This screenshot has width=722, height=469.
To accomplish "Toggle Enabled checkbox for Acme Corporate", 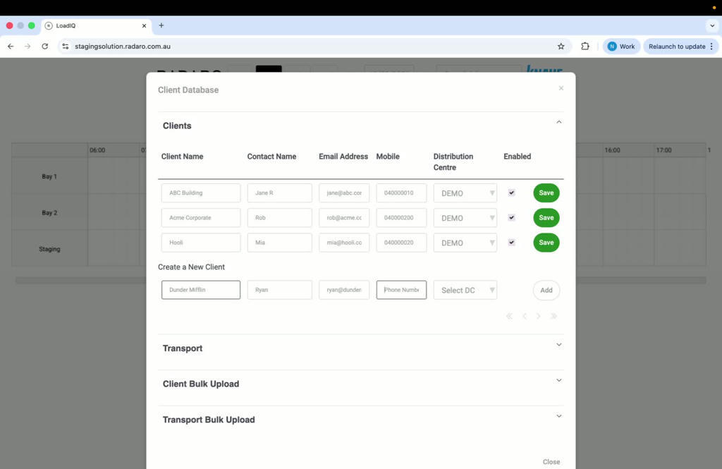I will [512, 217].
